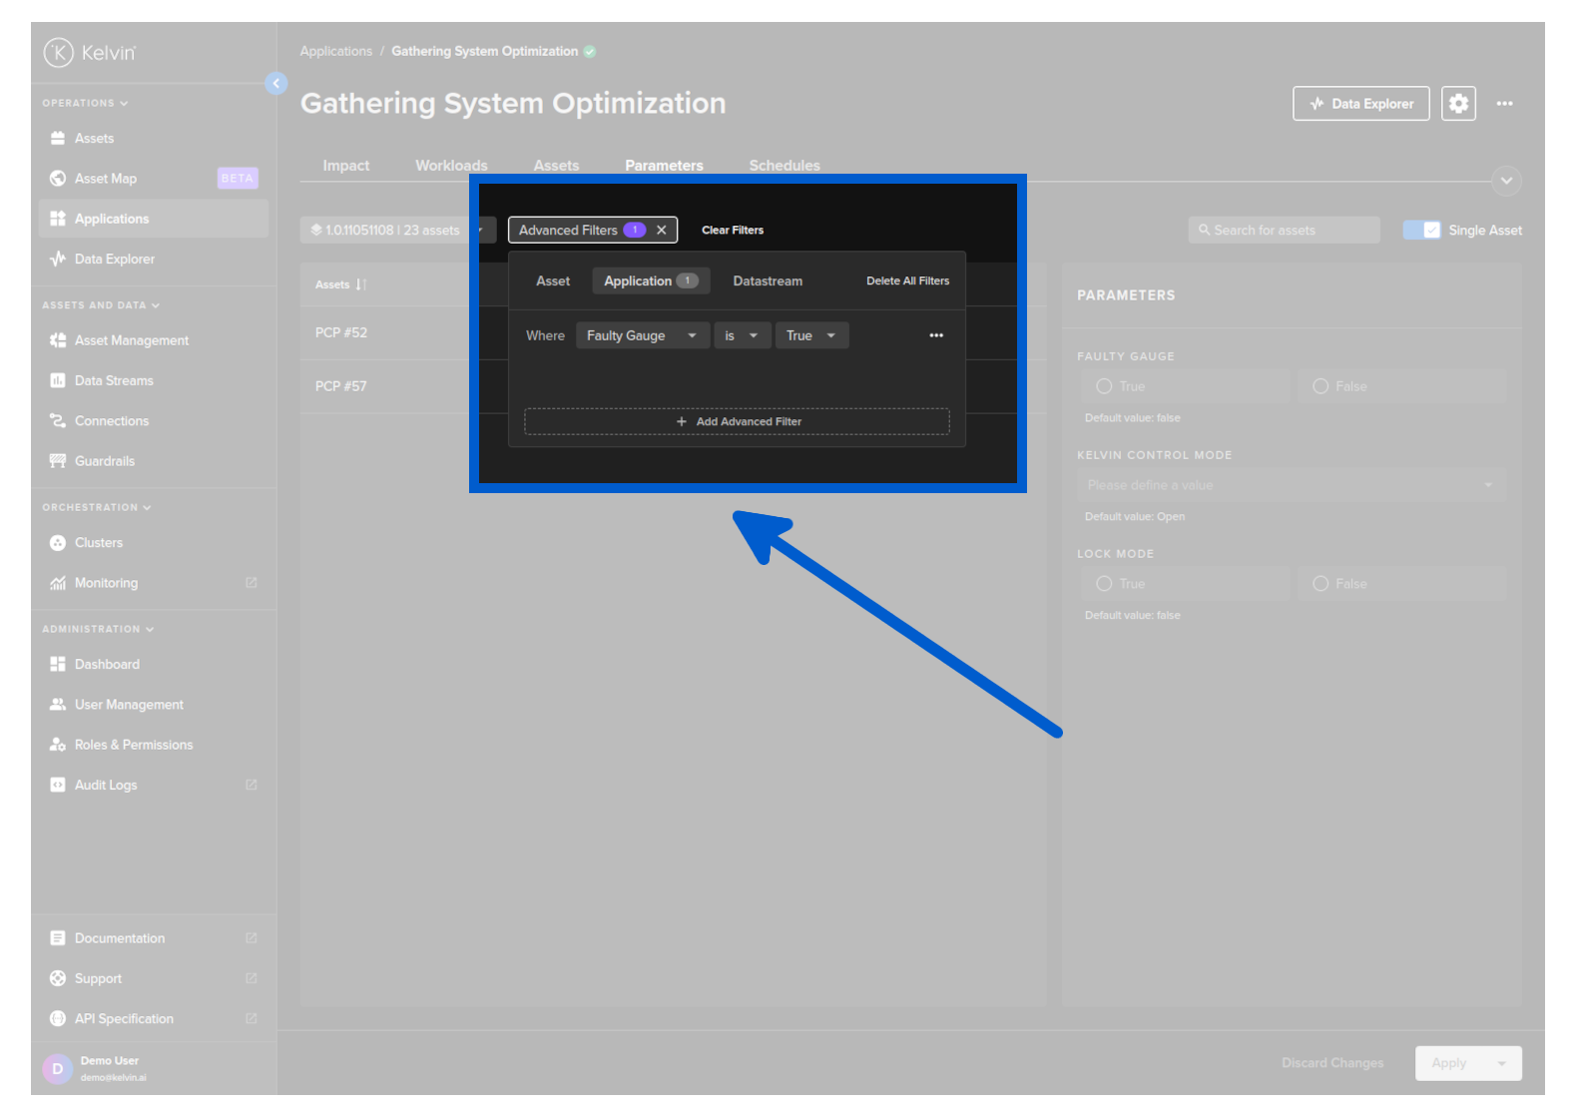1577x1118 pixels.
Task: Select False for Lock Mode
Action: [1320, 584]
